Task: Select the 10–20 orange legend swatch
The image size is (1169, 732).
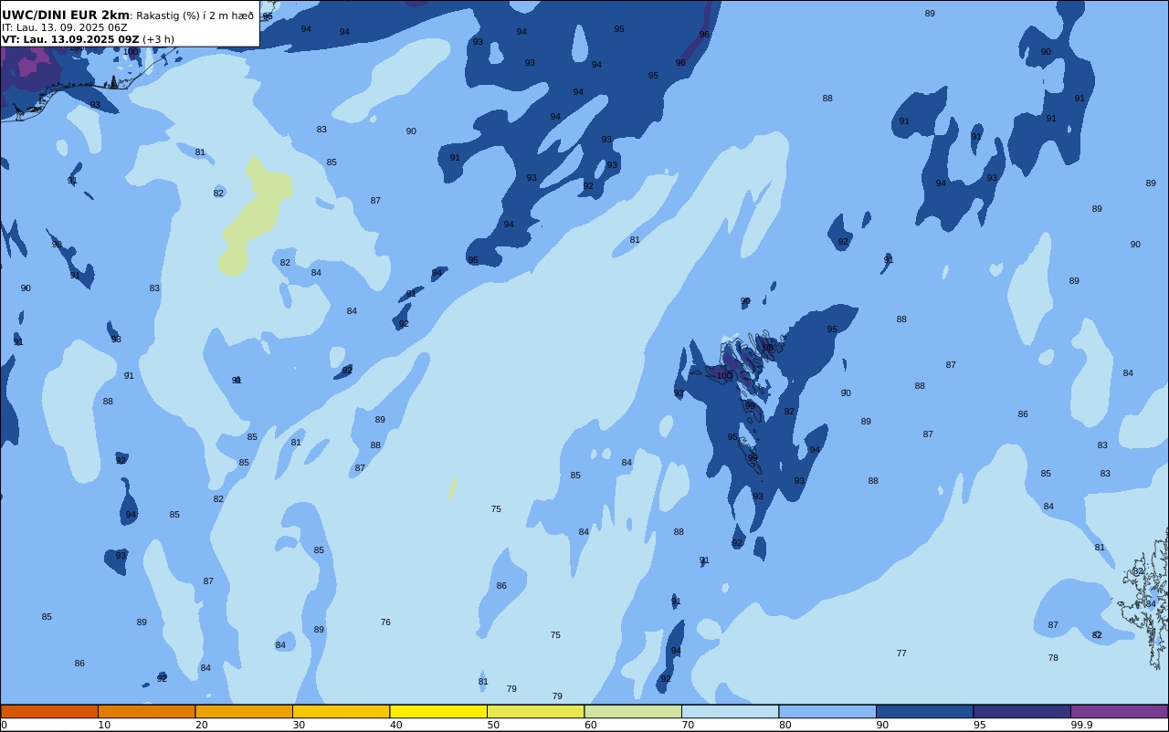Action: 146,711
